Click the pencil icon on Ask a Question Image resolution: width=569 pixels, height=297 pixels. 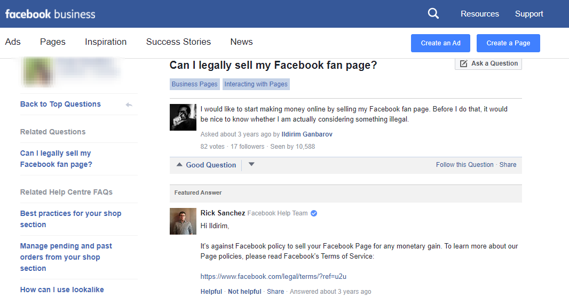pyautogui.click(x=463, y=63)
